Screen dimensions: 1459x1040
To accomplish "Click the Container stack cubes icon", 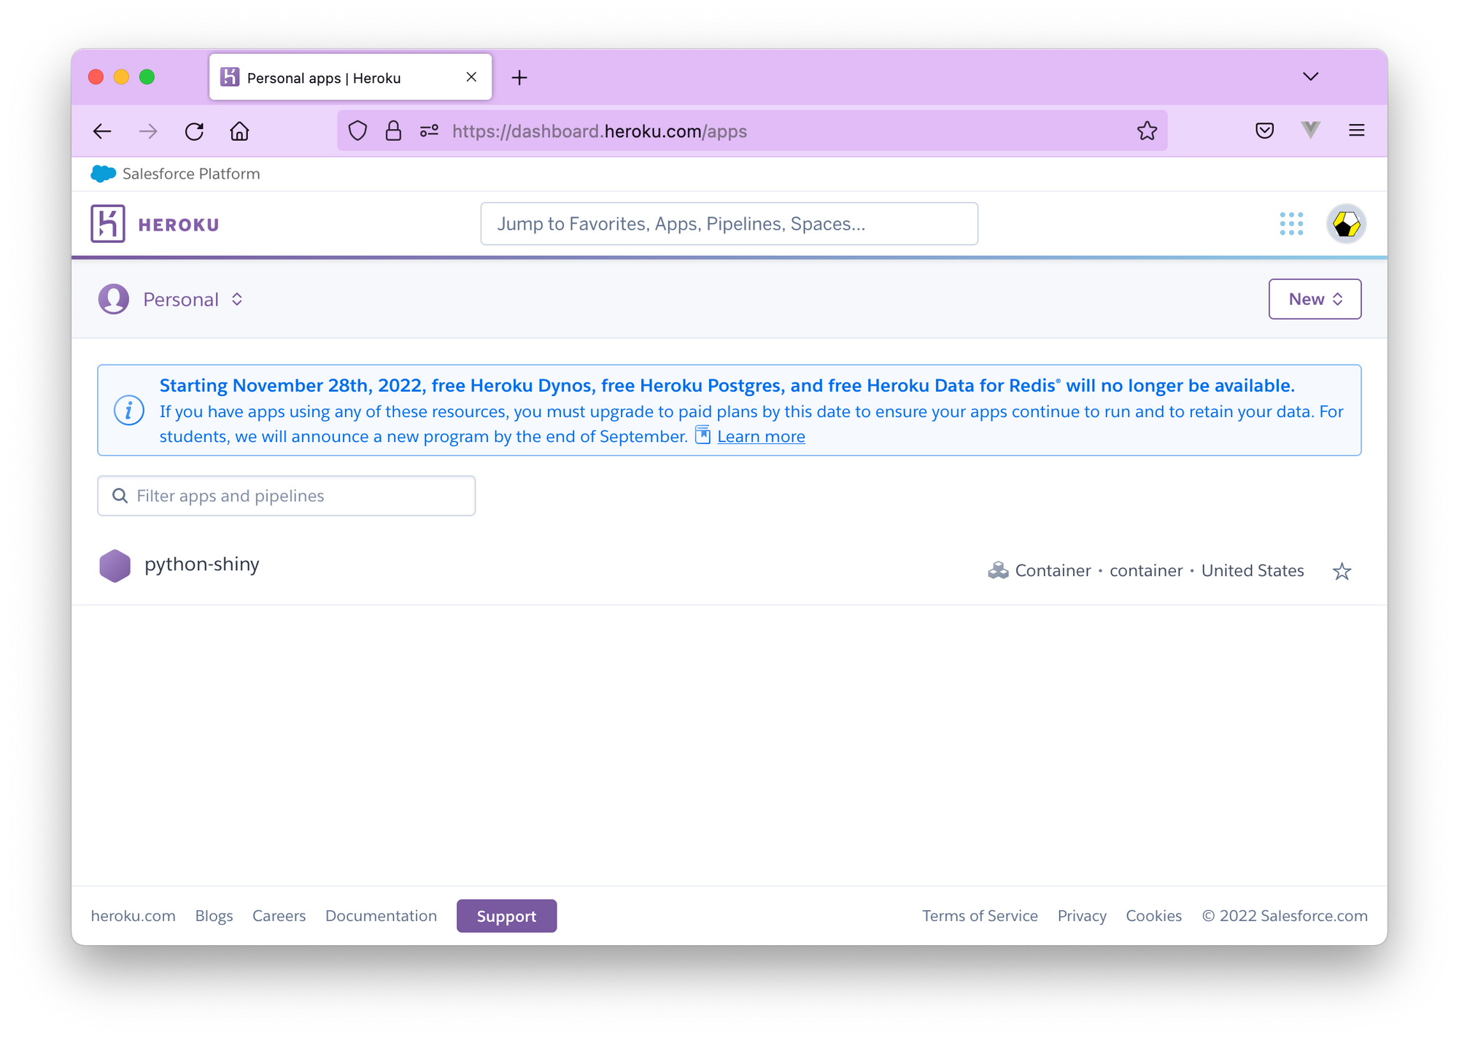I will point(998,570).
